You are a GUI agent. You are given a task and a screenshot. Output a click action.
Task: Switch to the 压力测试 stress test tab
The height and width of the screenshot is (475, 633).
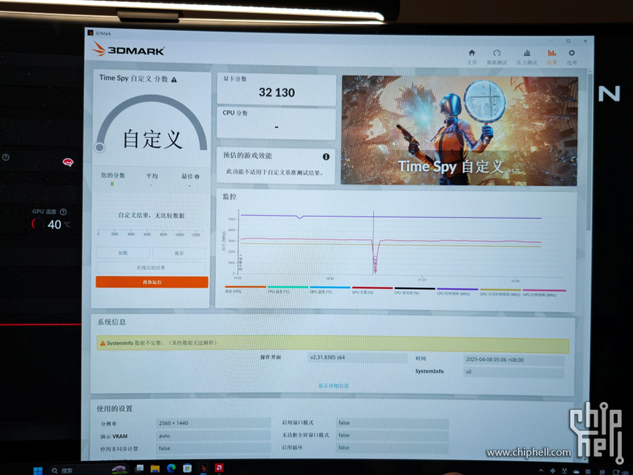(x=526, y=57)
